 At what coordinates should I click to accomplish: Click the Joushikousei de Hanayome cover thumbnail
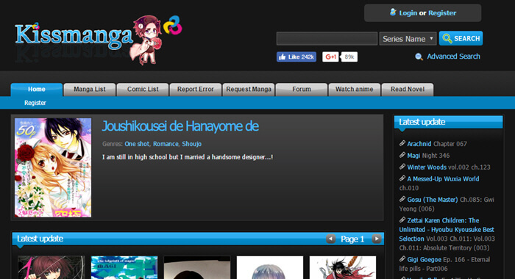click(53, 167)
